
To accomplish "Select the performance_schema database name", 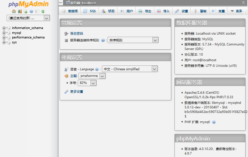I will click(28, 37).
